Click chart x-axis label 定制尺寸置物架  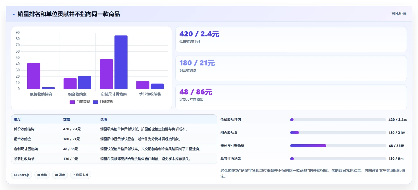(114, 94)
